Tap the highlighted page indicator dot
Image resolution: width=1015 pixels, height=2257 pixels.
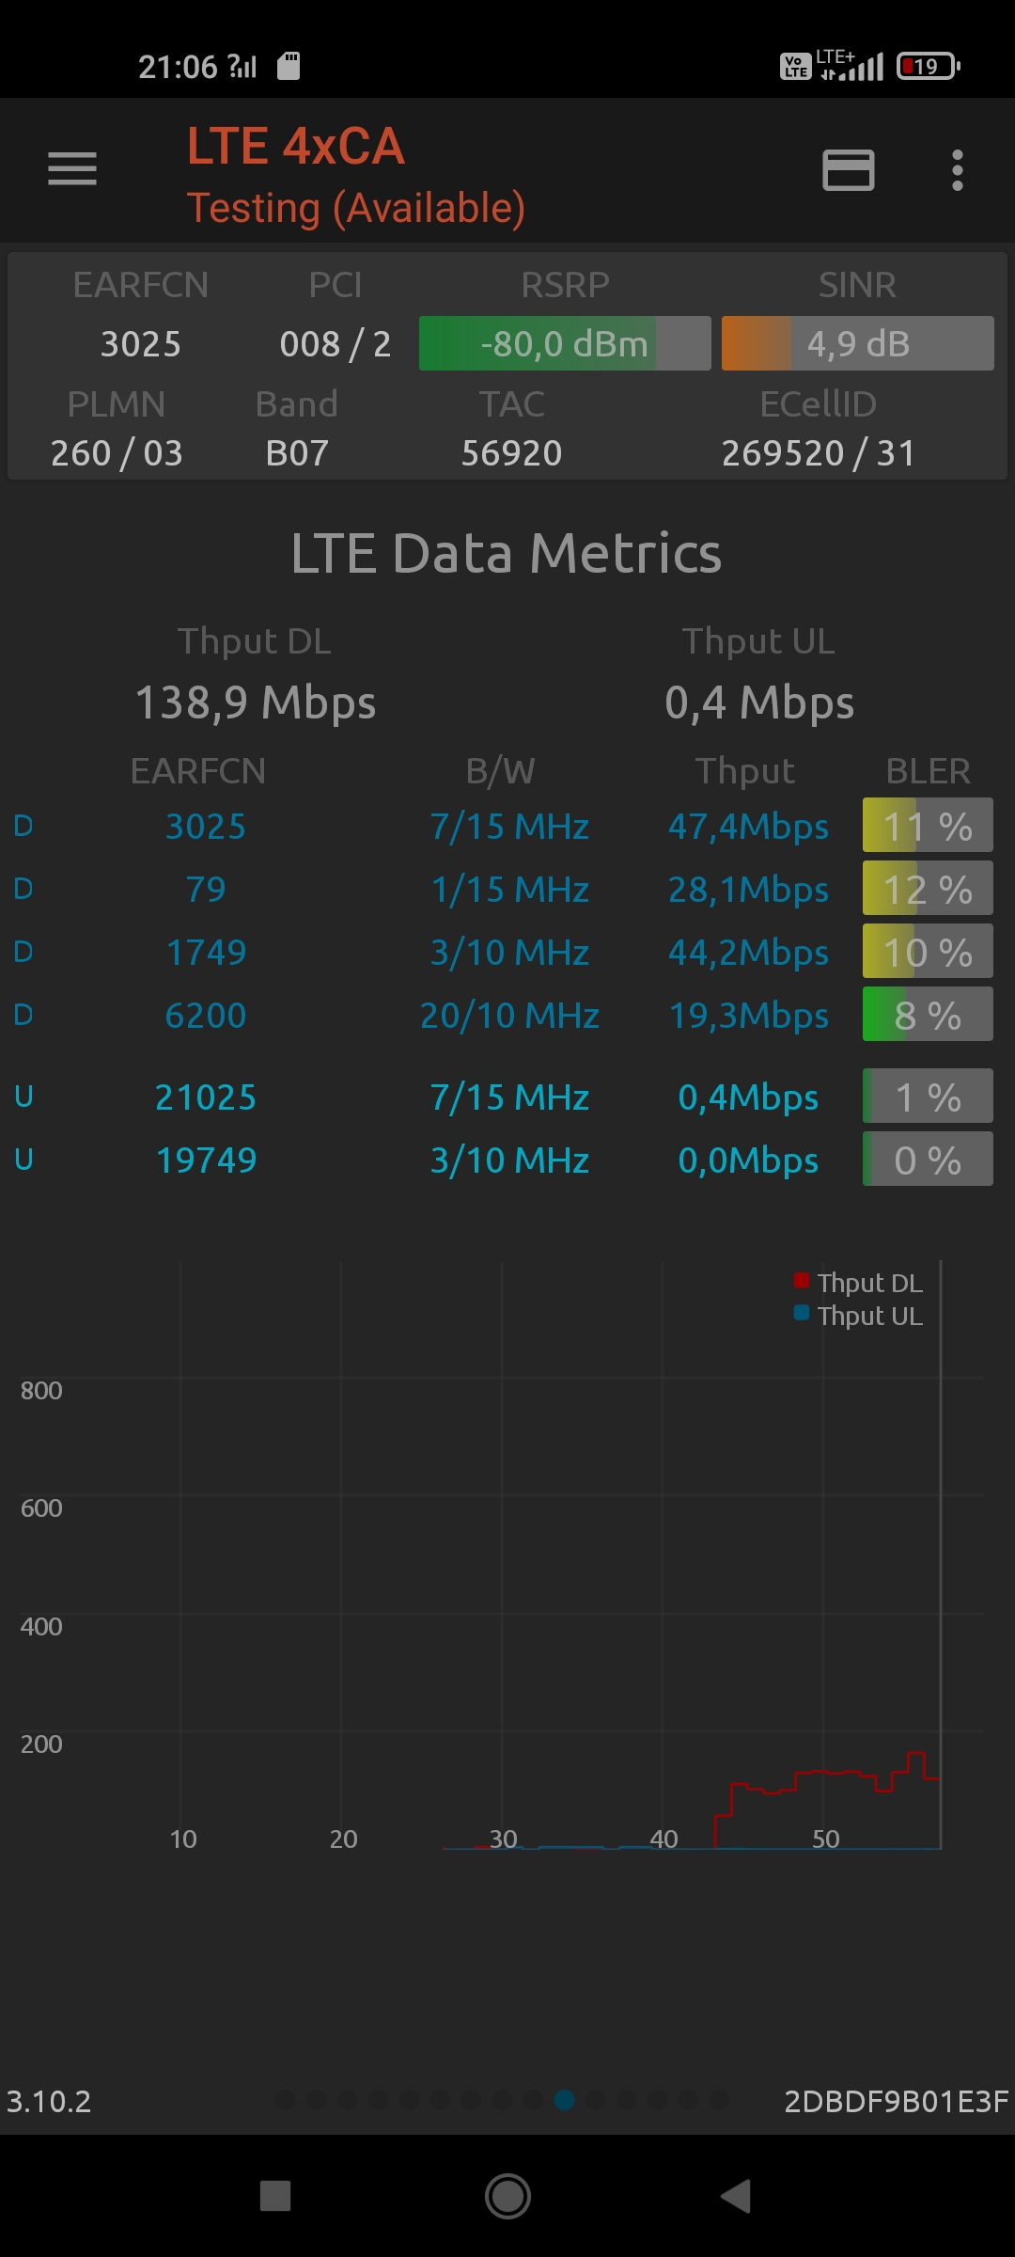565,2100
